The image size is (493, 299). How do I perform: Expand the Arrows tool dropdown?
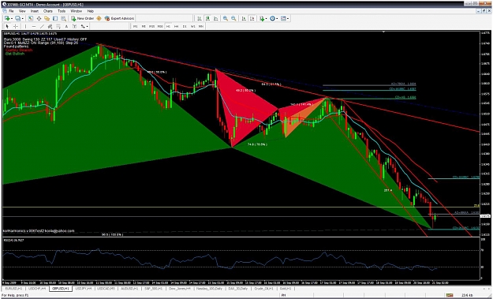click(x=87, y=26)
